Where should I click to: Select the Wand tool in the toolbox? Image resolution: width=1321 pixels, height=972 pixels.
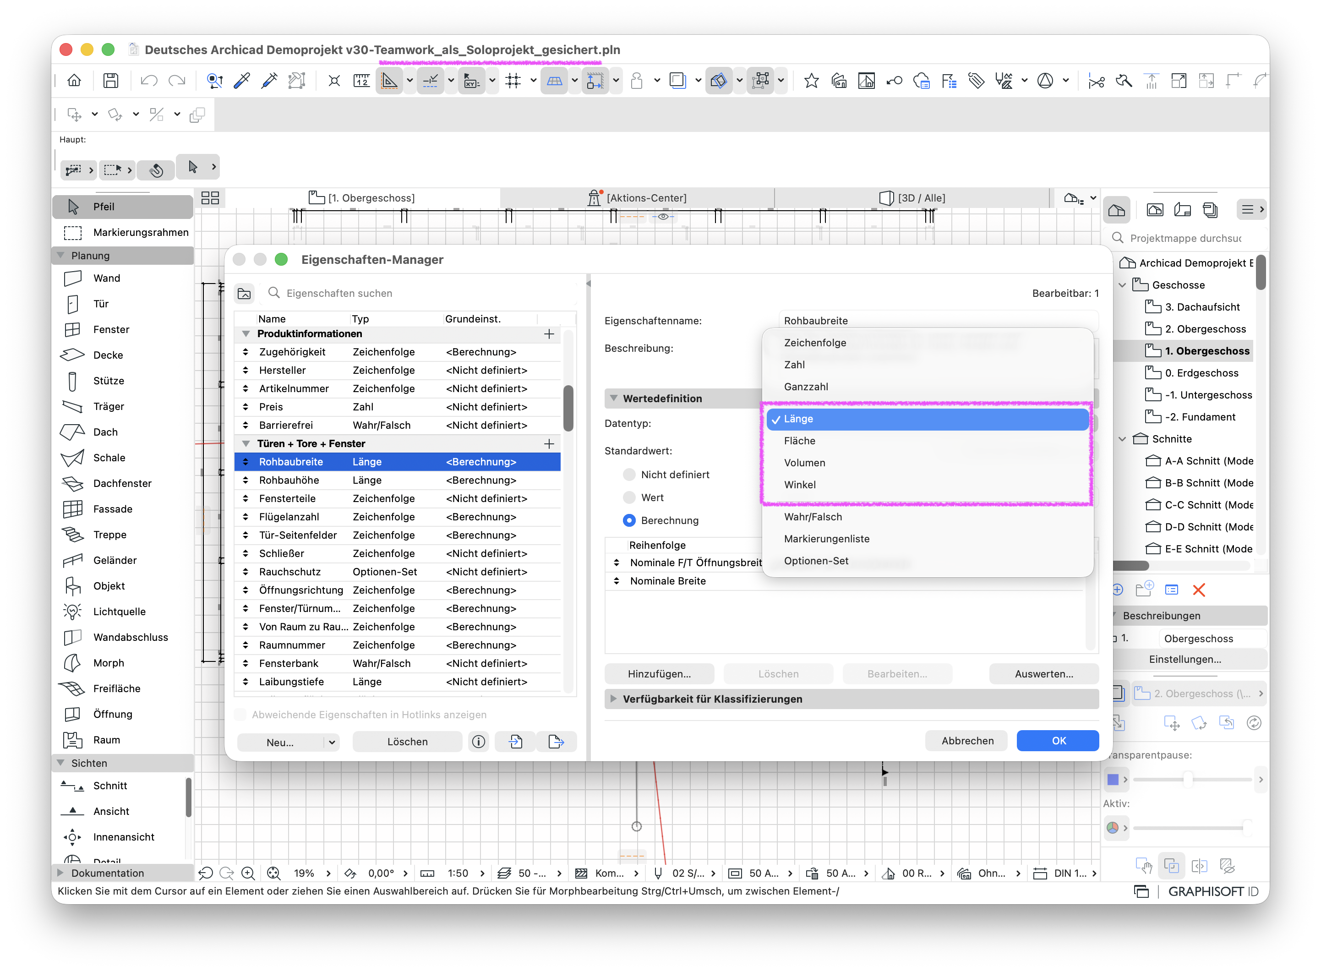click(x=123, y=278)
